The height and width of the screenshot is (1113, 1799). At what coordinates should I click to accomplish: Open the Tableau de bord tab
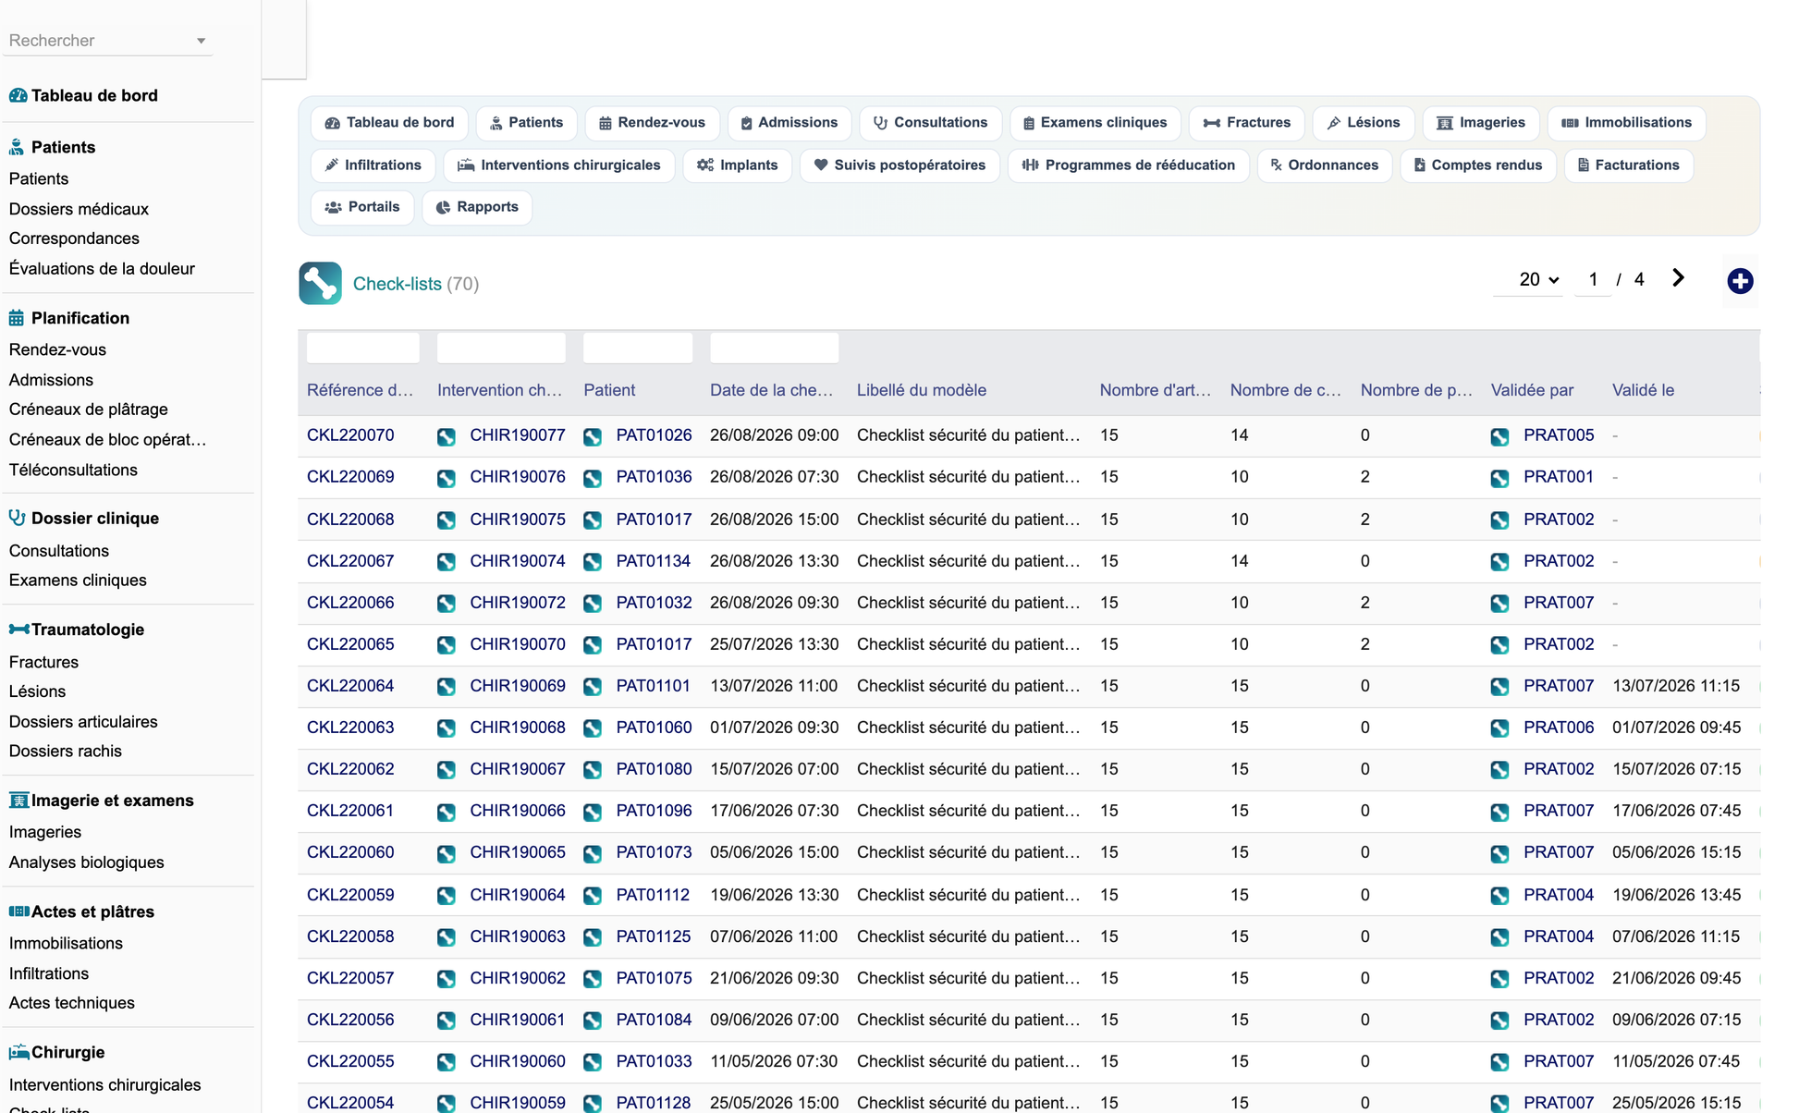coord(389,123)
